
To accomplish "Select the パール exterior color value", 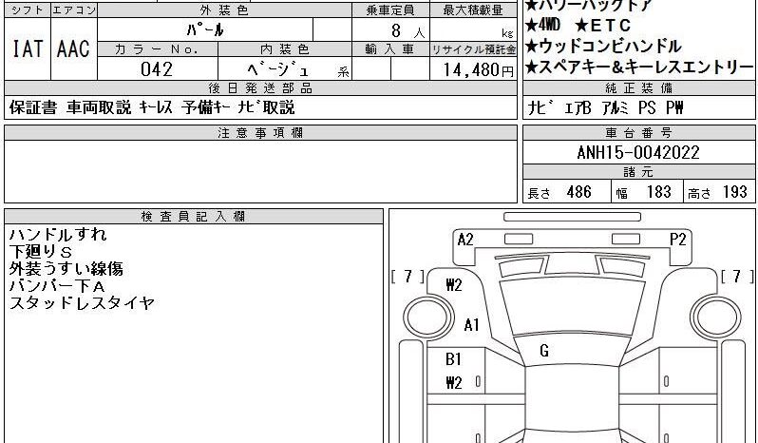I will coord(205,30).
